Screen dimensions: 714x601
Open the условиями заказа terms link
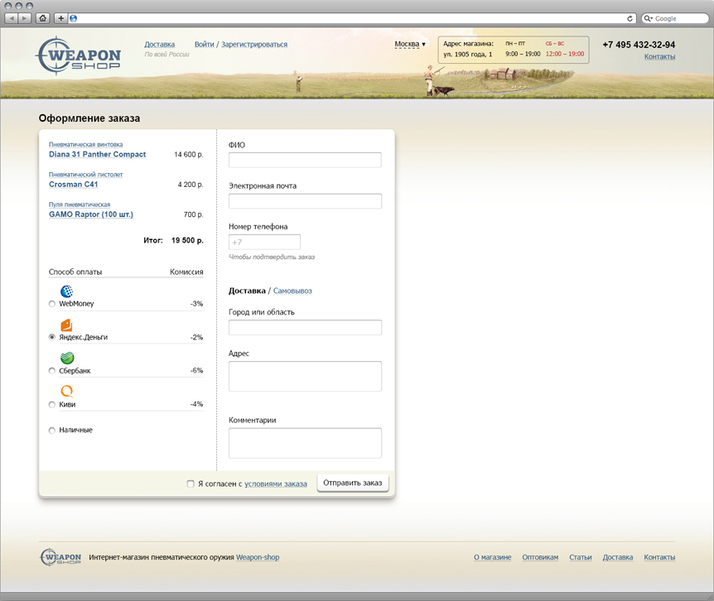coord(276,483)
